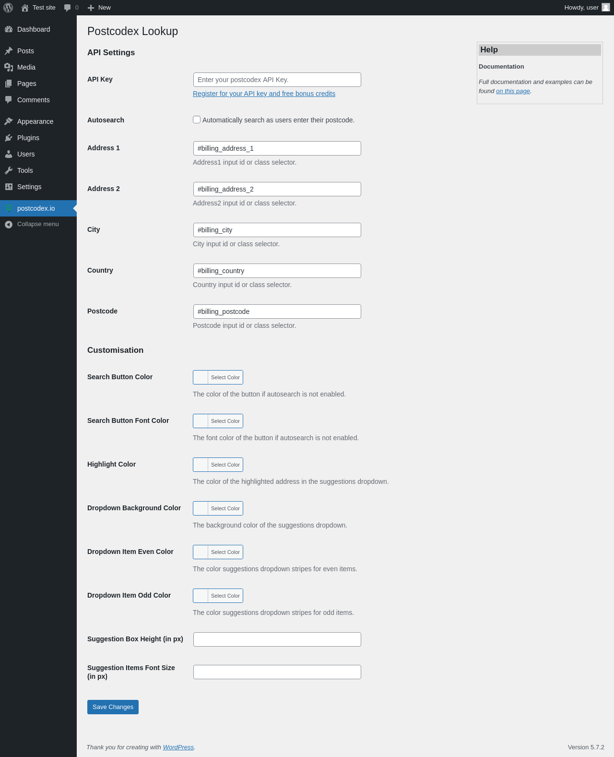Click the Test site home icon
This screenshot has height=757, width=614.
point(25,8)
